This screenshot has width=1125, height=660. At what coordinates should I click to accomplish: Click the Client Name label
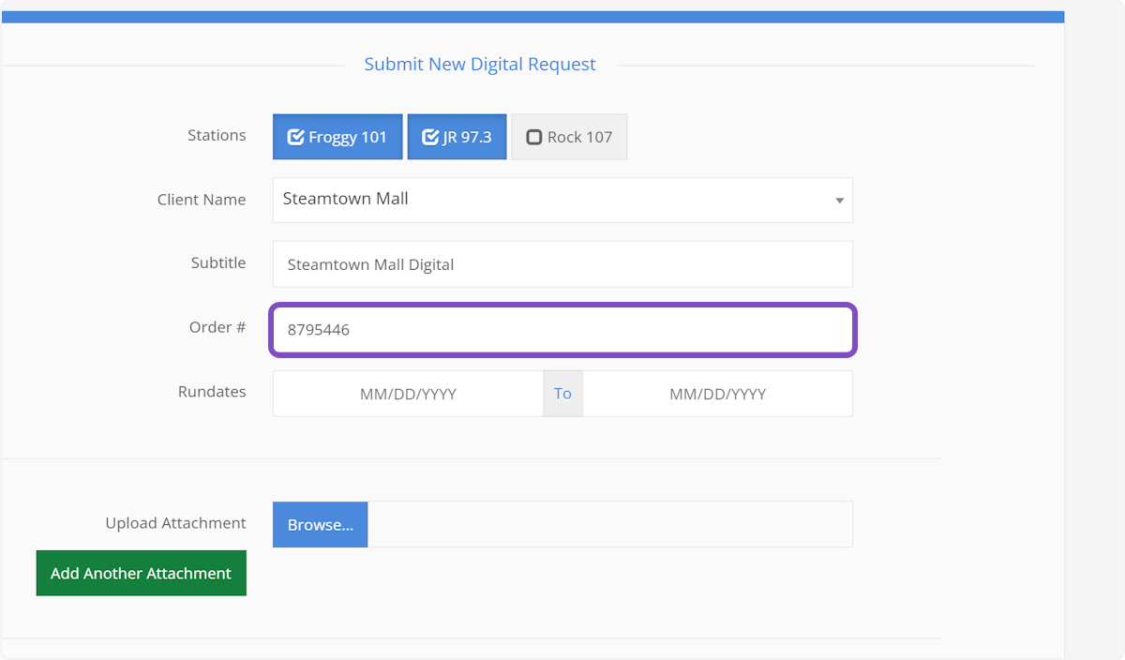point(202,200)
